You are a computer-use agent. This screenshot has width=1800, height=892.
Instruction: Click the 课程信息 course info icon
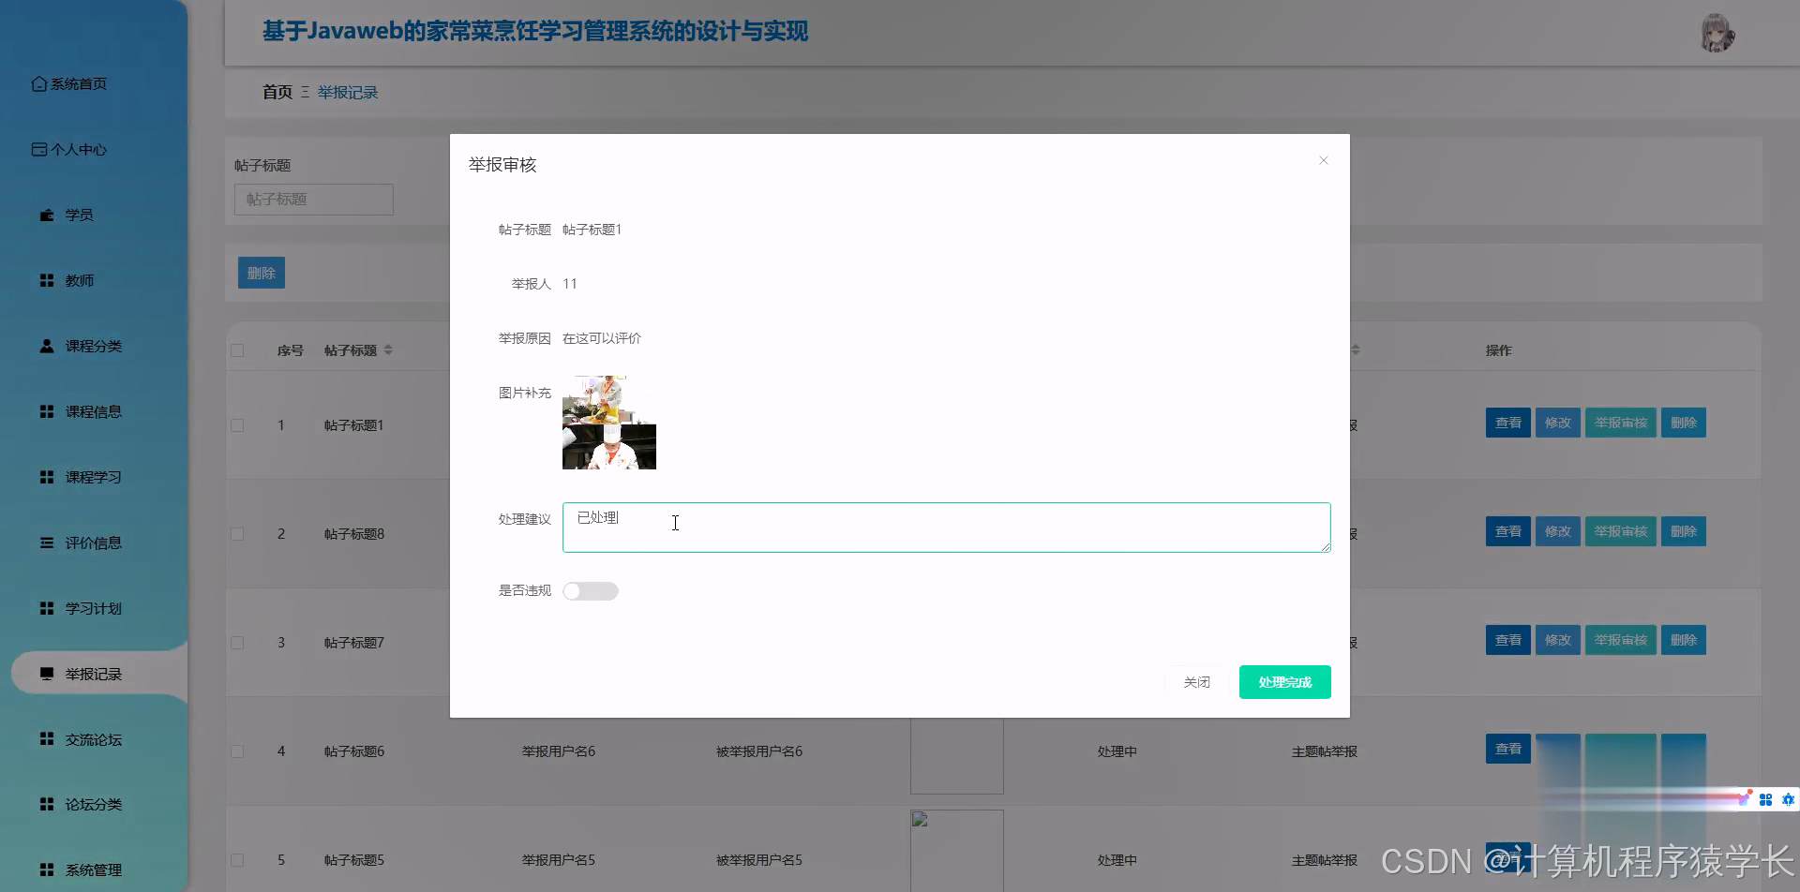tap(46, 410)
